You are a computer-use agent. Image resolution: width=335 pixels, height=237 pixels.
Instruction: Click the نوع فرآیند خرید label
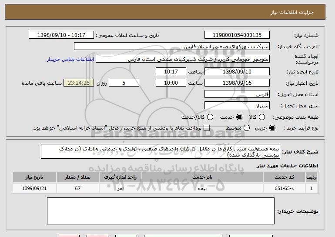click(301, 128)
